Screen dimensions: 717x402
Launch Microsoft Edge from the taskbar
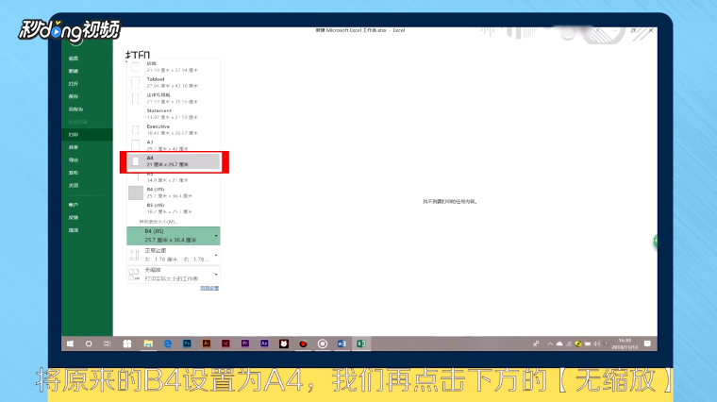[168, 343]
